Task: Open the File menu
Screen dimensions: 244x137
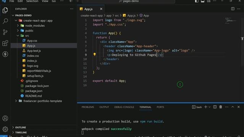Action: (12, 1)
